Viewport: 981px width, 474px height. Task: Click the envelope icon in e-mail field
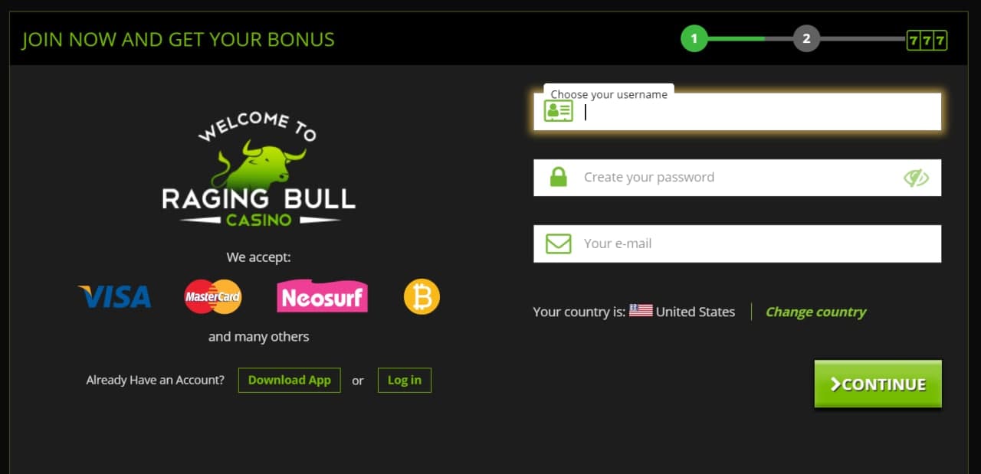pyautogui.click(x=559, y=244)
